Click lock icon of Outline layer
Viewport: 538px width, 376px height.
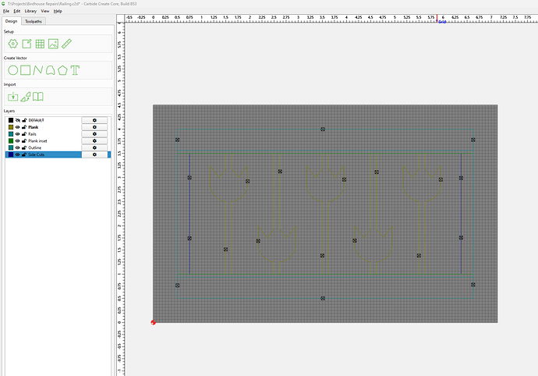click(x=24, y=147)
